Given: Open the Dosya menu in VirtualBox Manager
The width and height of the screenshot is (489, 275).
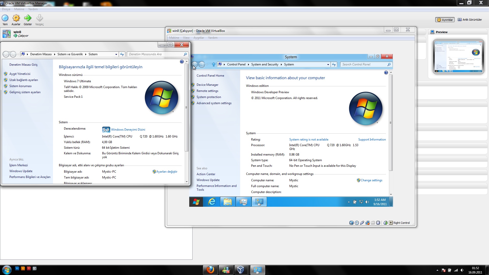Looking at the screenshot, I should pyautogui.click(x=6, y=9).
